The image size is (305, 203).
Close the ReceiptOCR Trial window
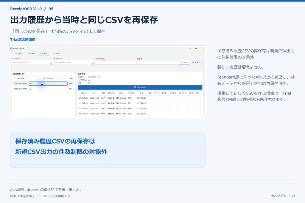(x=202, y=48)
